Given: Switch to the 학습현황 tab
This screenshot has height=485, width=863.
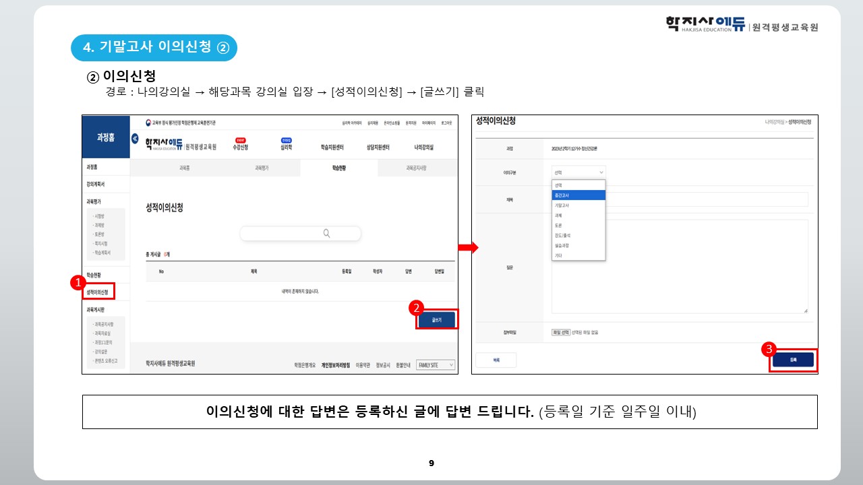Looking at the screenshot, I should (x=340, y=168).
